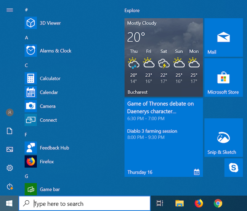Click the # letter group header
247x211 pixels.
pyautogui.click(x=26, y=10)
